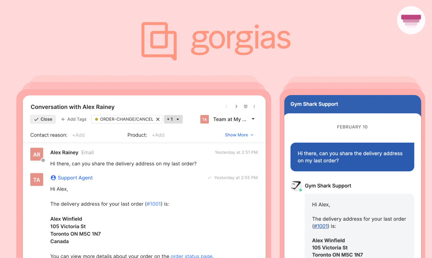The height and width of the screenshot is (258, 432).
Task: Click the Gym Shark Support chat header title
Action: point(314,104)
